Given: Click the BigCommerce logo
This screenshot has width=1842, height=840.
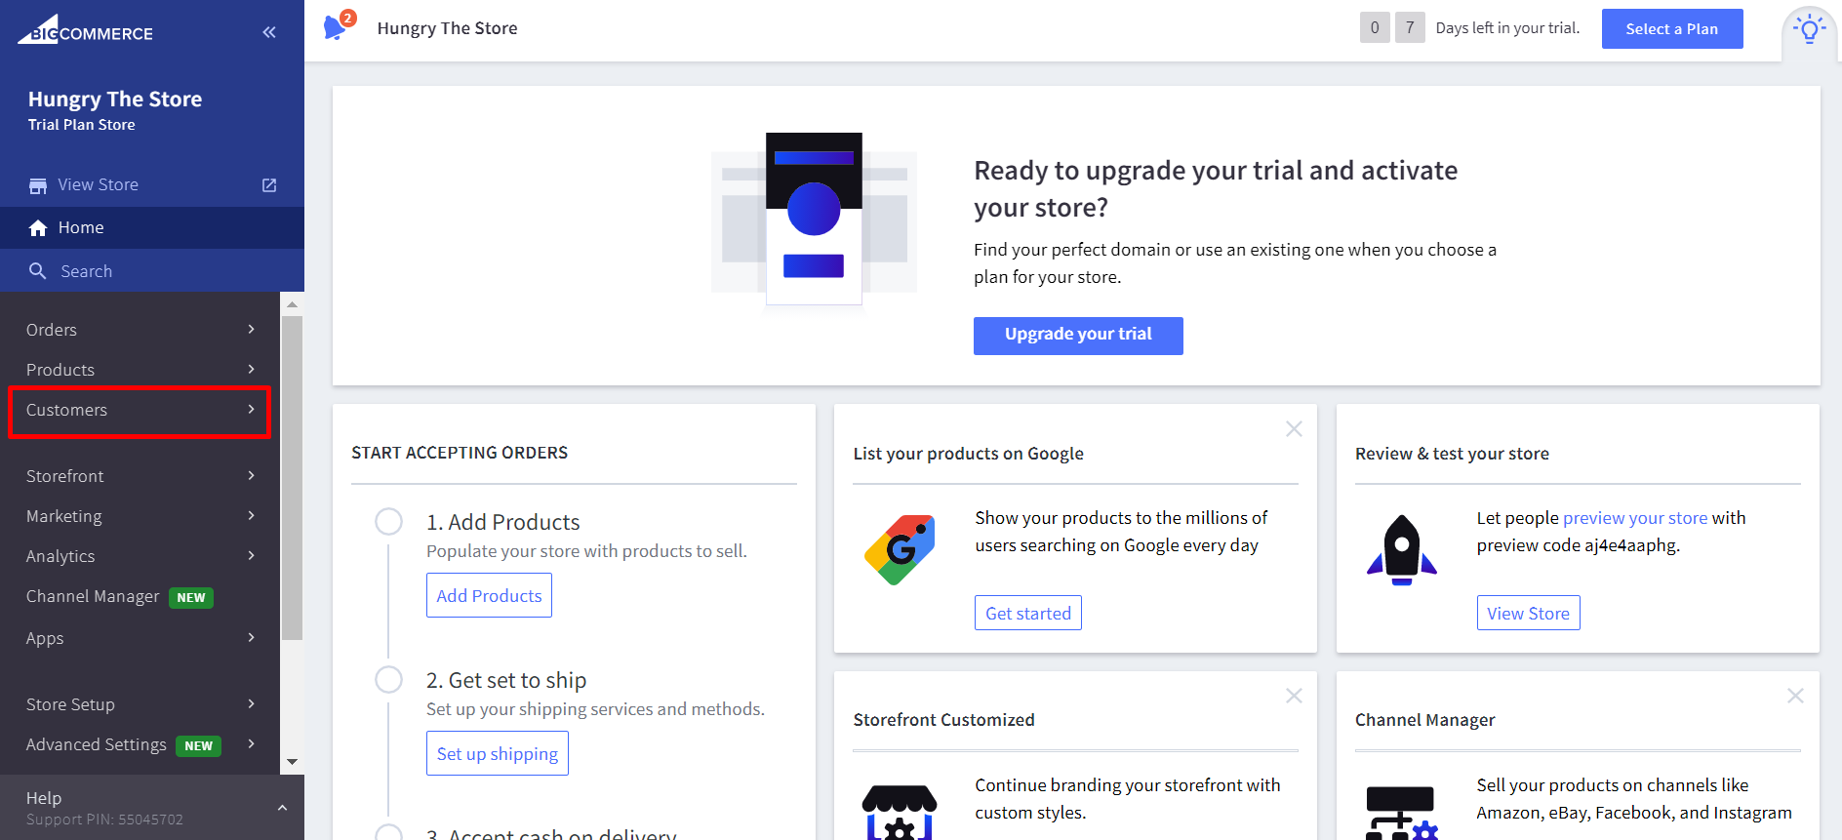Looking at the screenshot, I should pos(86,31).
